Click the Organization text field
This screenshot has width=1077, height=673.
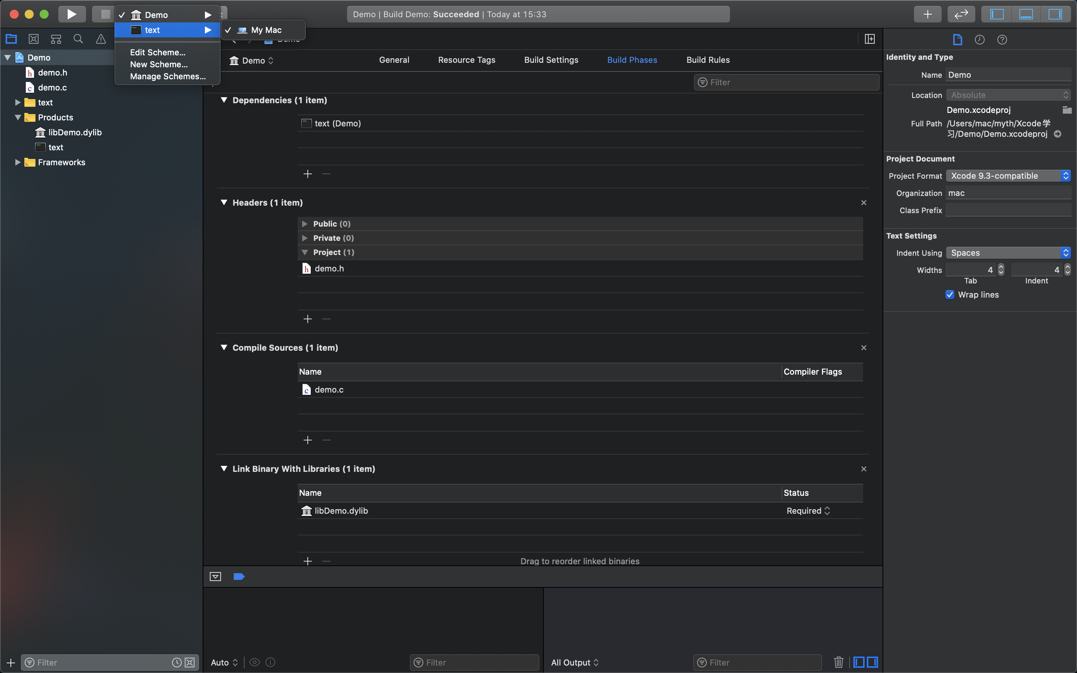(x=1007, y=193)
